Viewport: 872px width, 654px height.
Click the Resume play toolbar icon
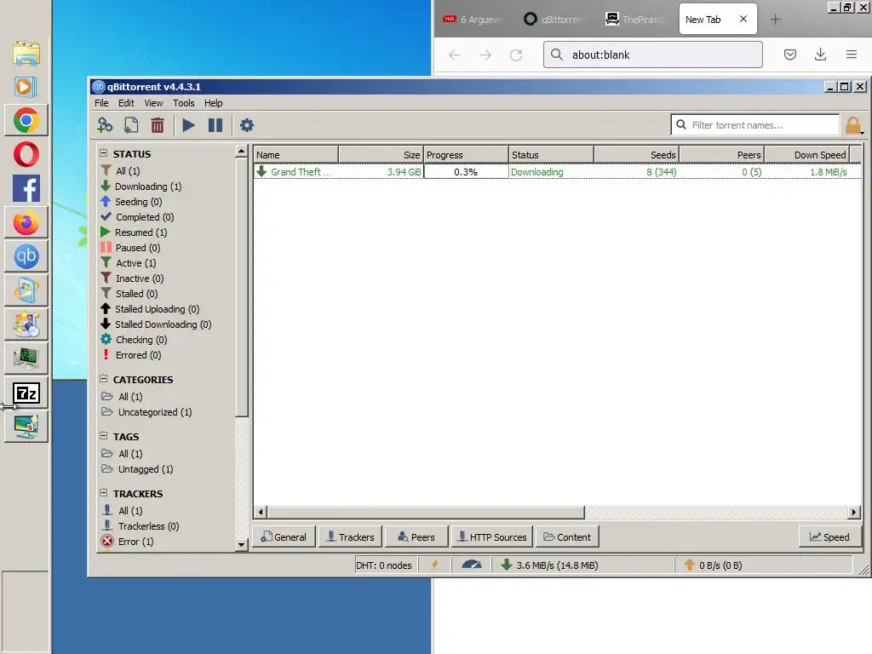click(188, 125)
